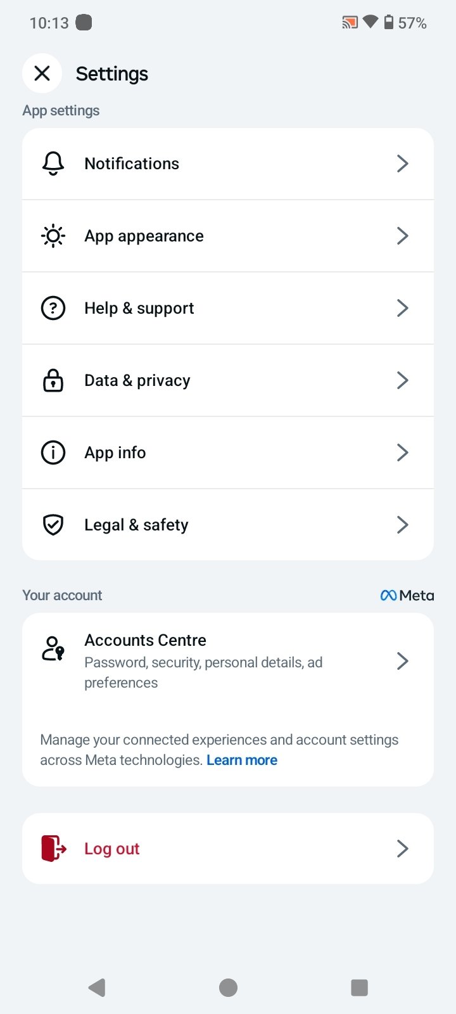Tap the Data & privacy lock icon
The height and width of the screenshot is (1014, 456).
[53, 380]
